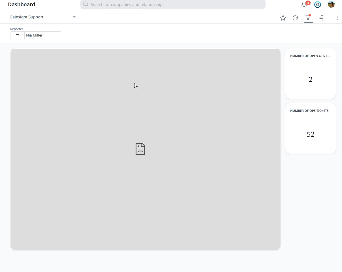The height and width of the screenshot is (272, 342).
Task: Click the search magnifier icon
Action: coord(86,4)
